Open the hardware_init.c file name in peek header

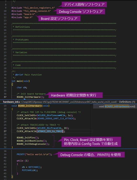point(12,102)
